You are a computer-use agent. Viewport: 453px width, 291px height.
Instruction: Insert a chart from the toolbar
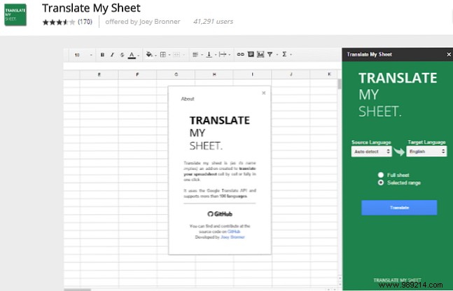pyautogui.click(x=260, y=55)
